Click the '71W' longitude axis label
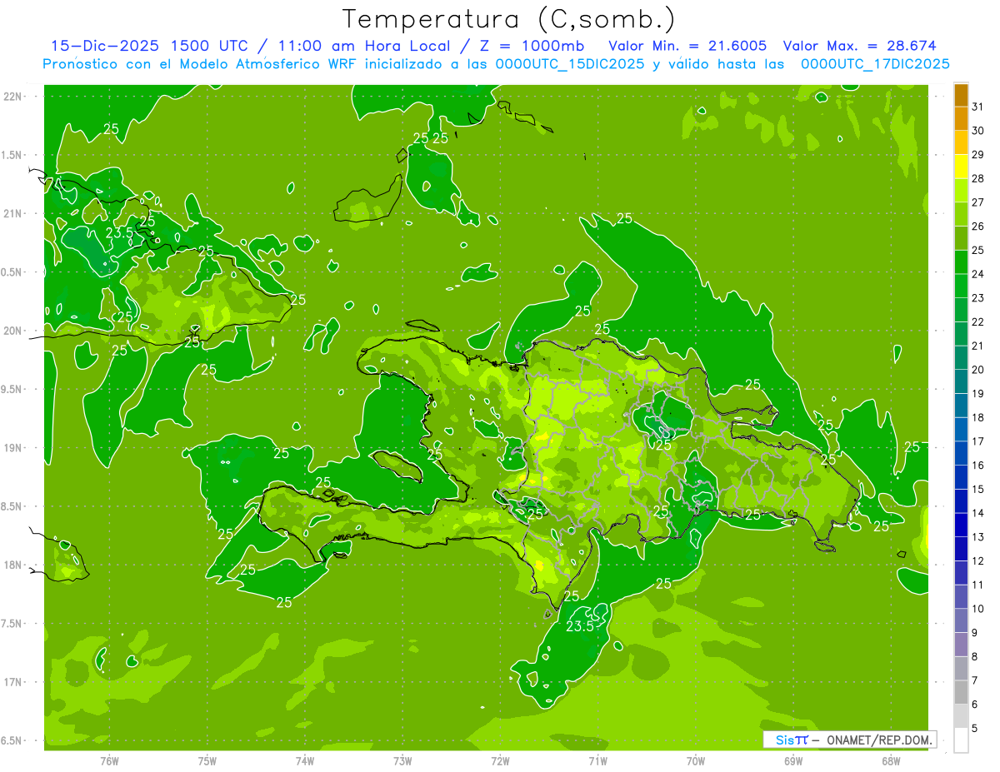Screen dimensions: 1000x772 (x=597, y=760)
